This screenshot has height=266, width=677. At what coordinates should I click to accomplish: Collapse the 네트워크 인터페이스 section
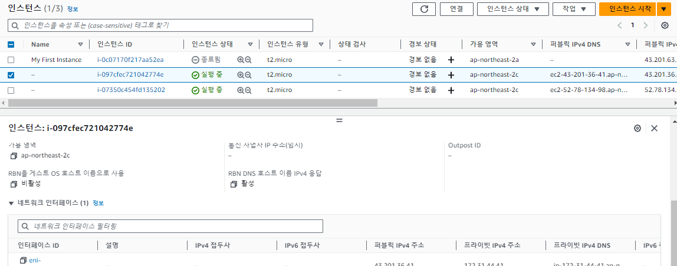click(12, 203)
